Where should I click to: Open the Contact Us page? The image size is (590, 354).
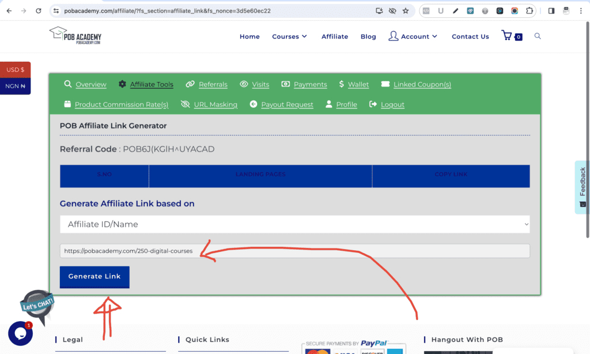pos(470,36)
